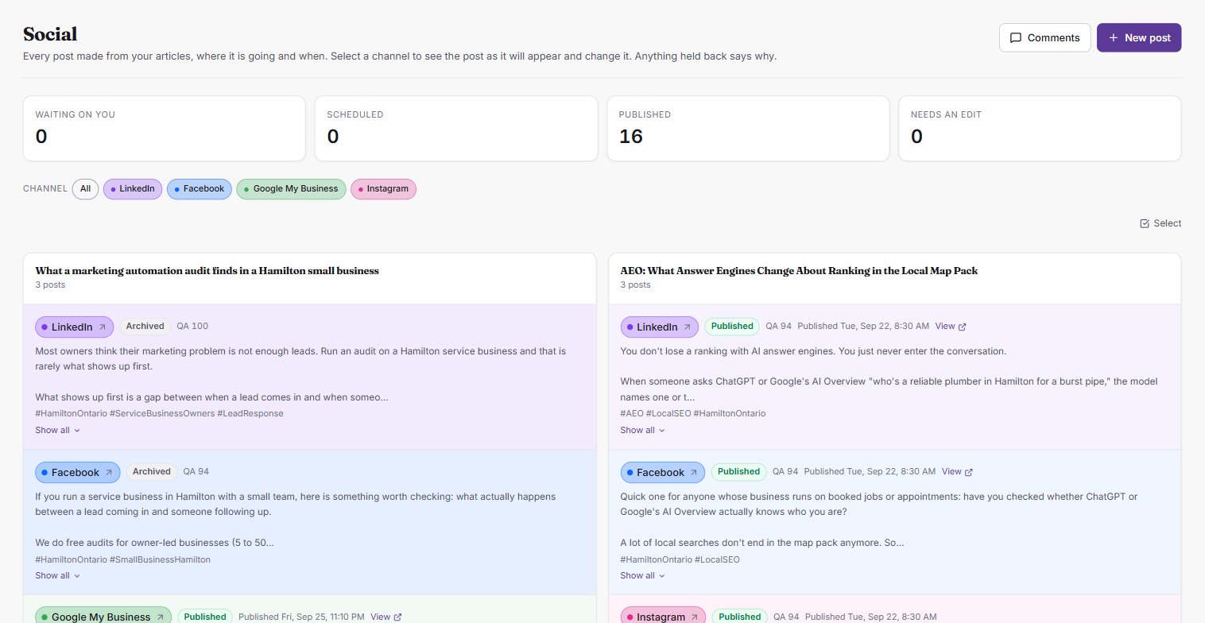
Task: Open the Comments panel
Action: tap(1044, 37)
